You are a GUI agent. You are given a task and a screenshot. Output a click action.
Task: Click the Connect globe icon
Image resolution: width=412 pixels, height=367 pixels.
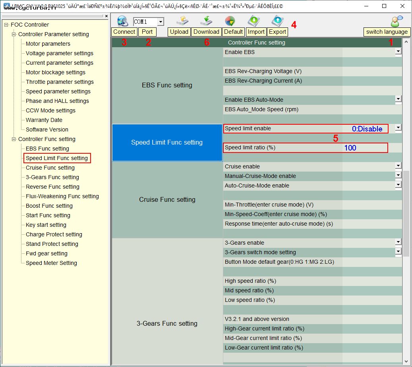click(x=122, y=21)
